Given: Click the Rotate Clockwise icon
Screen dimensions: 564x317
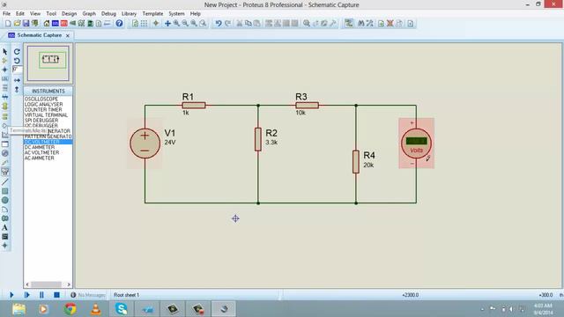Looking at the screenshot, I should [x=17, y=52].
